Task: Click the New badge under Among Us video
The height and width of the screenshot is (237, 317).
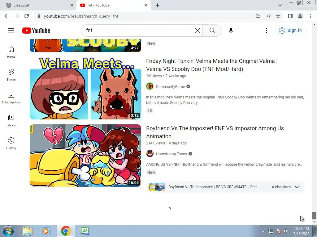Action: point(151,172)
